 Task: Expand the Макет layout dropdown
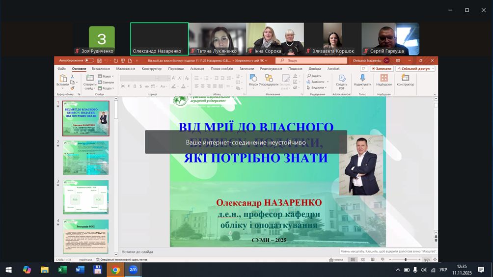pos(106,76)
